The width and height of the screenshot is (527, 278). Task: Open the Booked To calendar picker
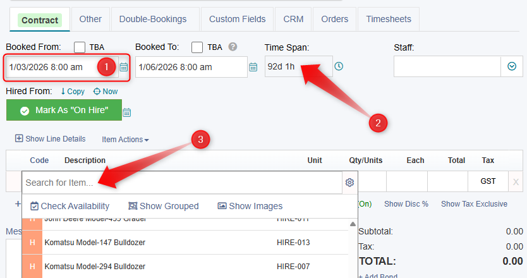[253, 67]
